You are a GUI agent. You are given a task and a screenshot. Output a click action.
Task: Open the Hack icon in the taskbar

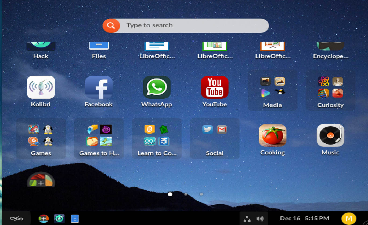(59, 219)
